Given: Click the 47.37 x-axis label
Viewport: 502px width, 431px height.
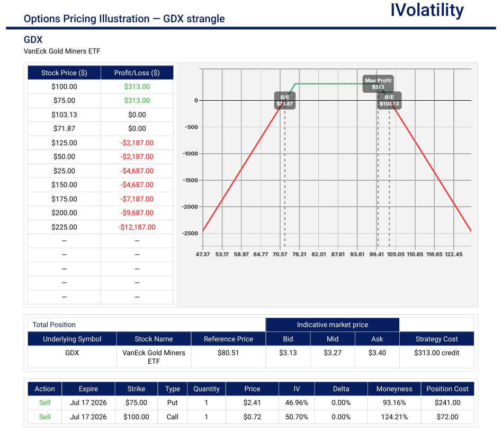Looking at the screenshot, I should tap(203, 254).
